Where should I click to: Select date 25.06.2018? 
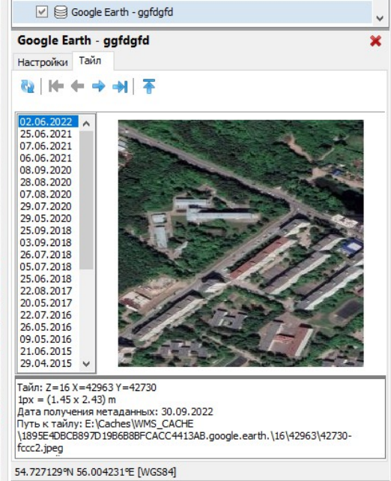click(x=46, y=279)
